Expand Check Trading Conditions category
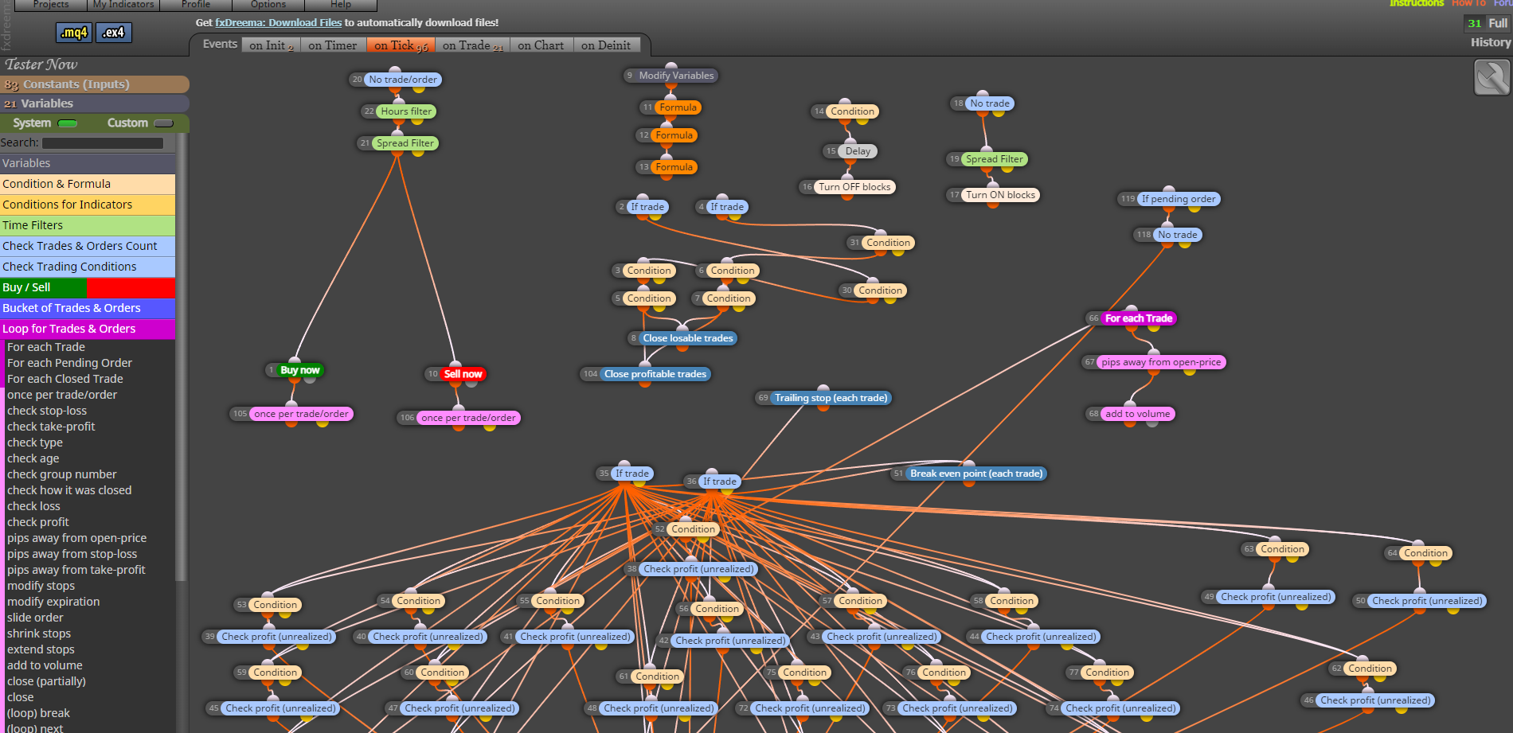This screenshot has height=733, width=1513. click(x=88, y=267)
